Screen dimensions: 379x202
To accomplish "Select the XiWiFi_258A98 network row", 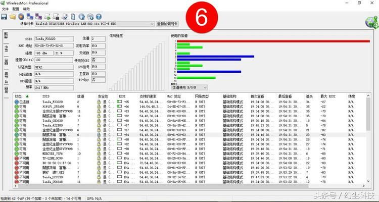I will [x=190, y=107].
